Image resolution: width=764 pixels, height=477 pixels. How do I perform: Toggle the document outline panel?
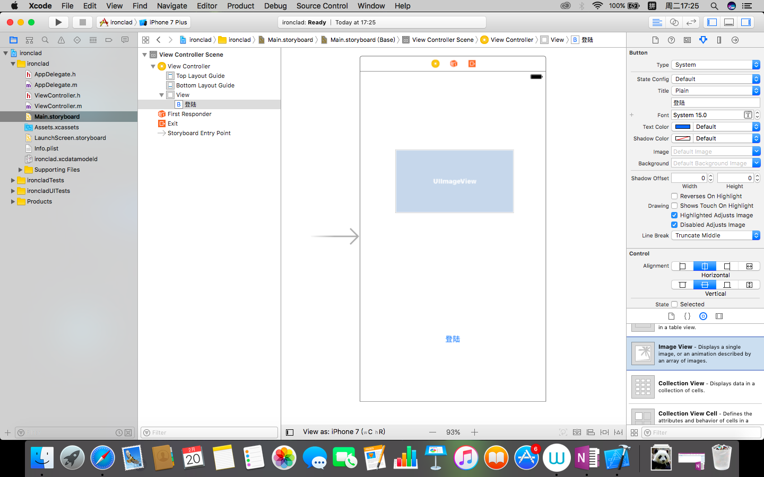tap(290, 432)
